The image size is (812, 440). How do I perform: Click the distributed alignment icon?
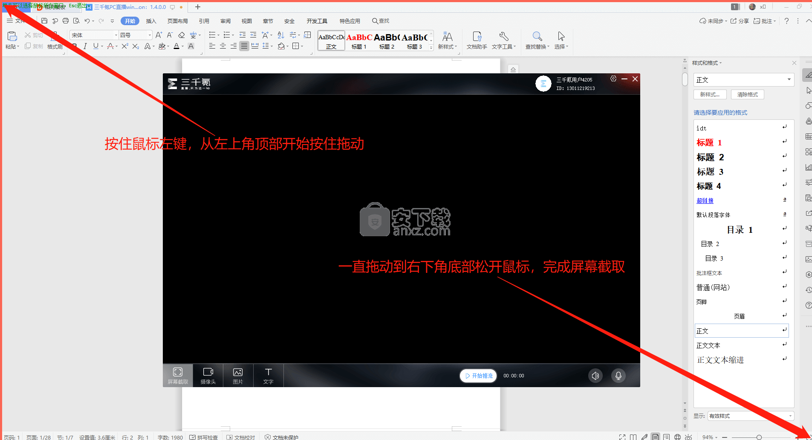tap(255, 46)
